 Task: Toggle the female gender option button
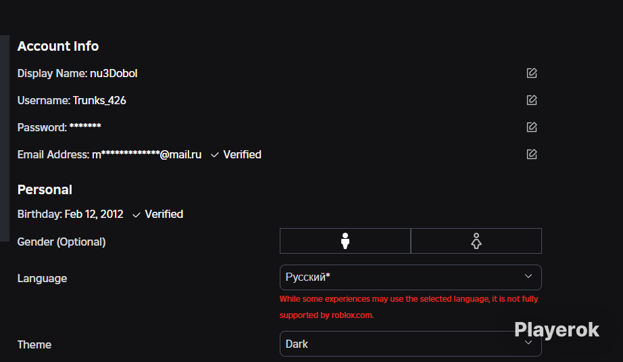pos(476,241)
